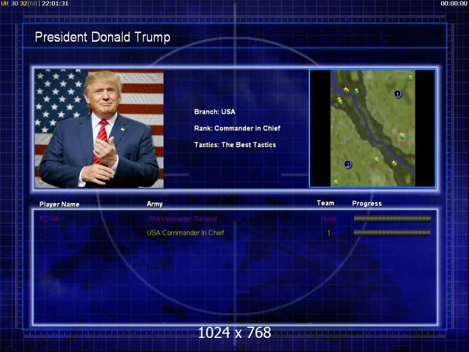
Task: Click the 00:00:00 timer
Action: (x=454, y=4)
